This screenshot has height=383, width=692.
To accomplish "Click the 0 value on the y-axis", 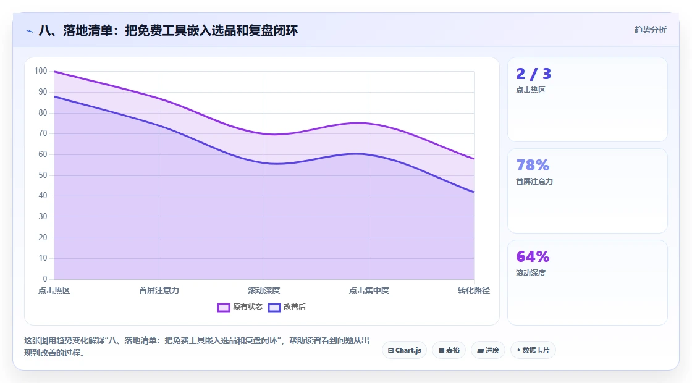I will pyautogui.click(x=44, y=279).
